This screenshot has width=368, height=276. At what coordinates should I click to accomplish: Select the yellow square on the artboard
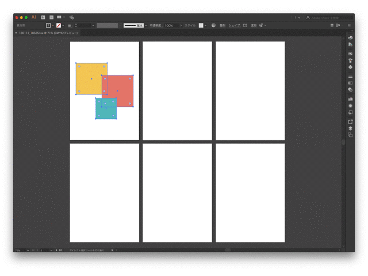tap(87, 75)
